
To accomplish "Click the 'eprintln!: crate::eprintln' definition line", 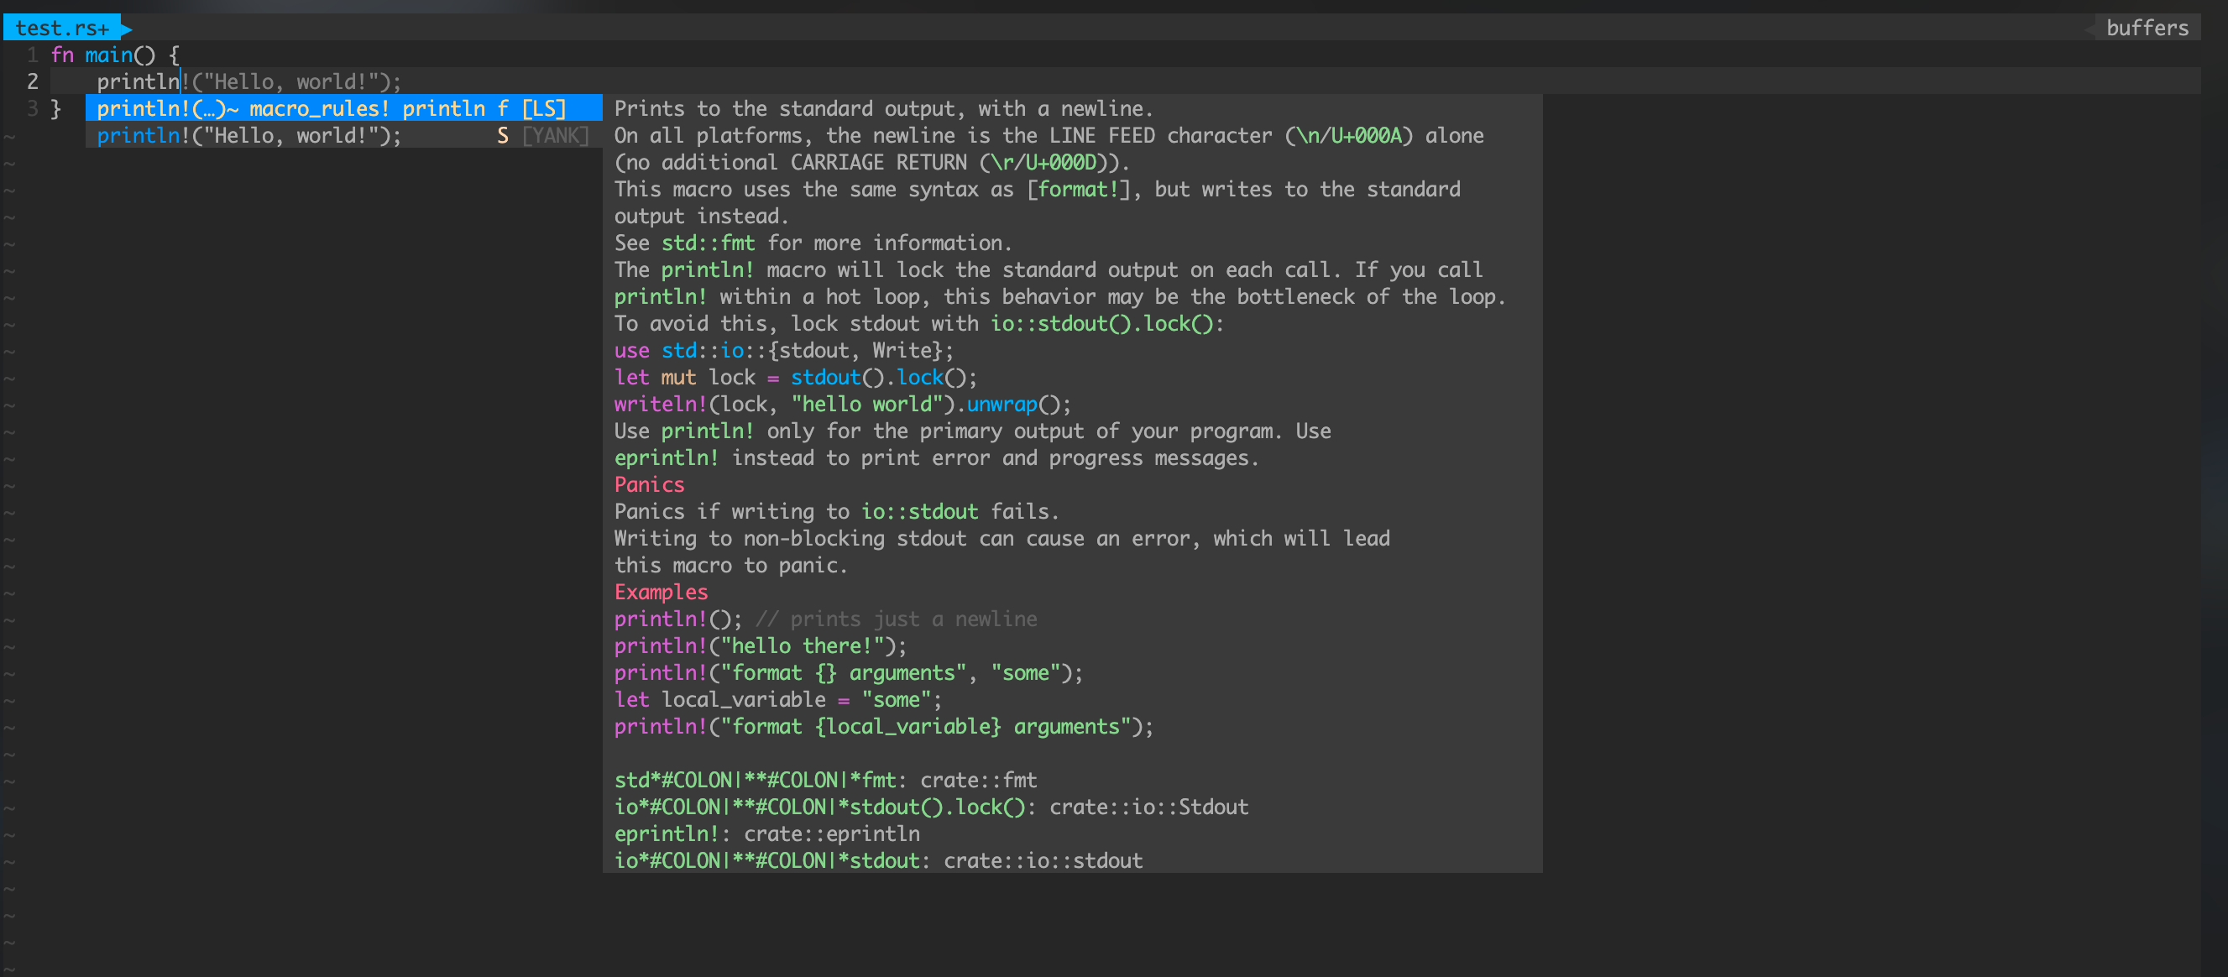I will tap(766, 833).
